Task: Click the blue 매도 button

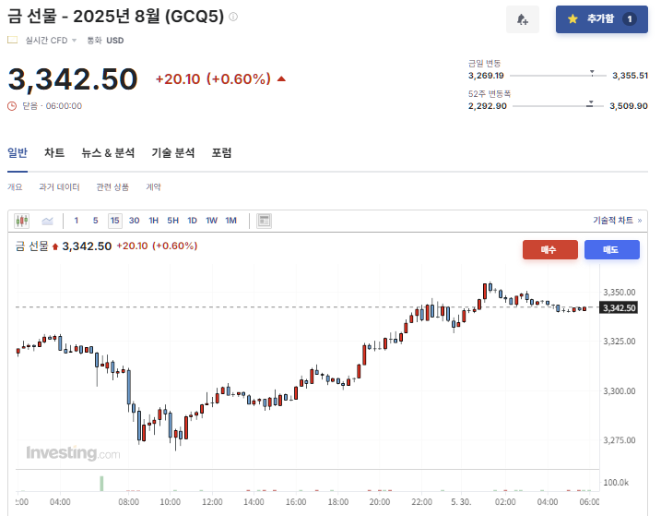Action: coord(611,249)
